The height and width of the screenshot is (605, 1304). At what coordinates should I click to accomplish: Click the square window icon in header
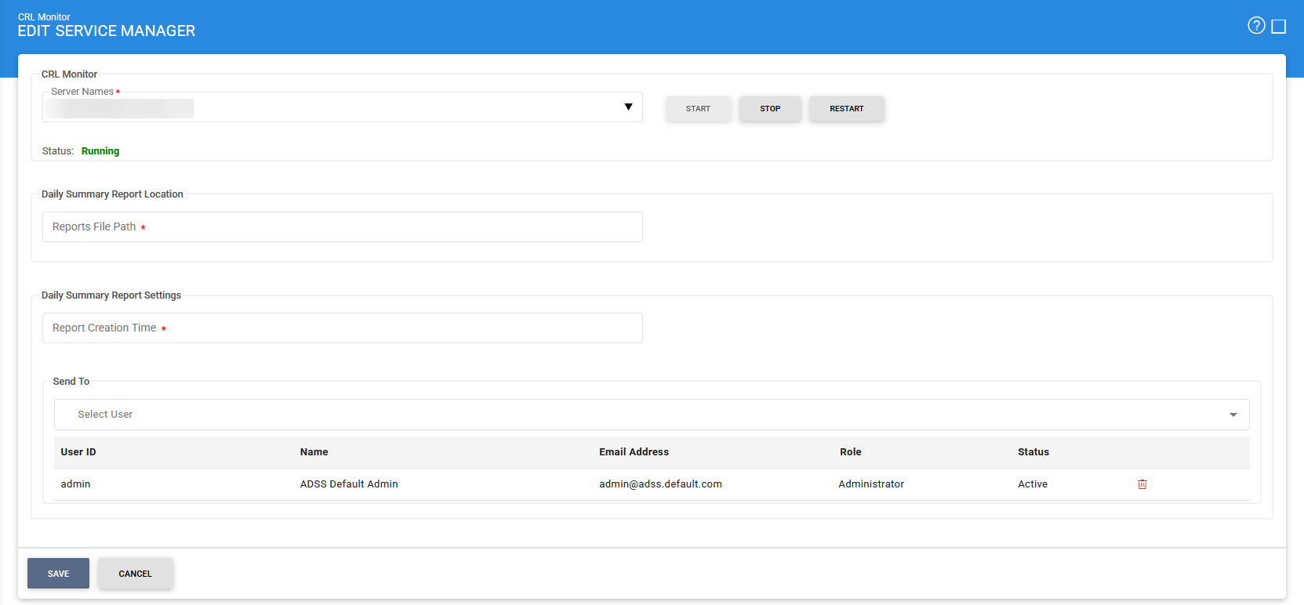click(x=1278, y=27)
